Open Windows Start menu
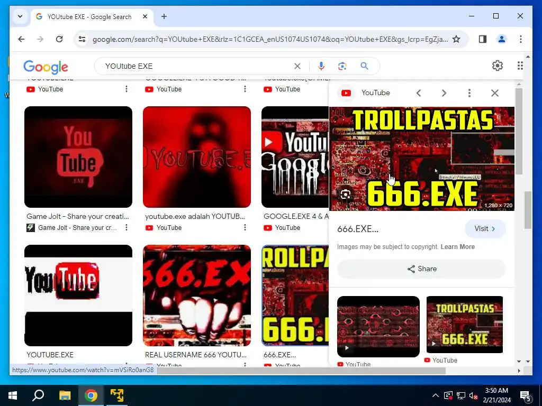Viewport: 542px width, 406px height. click(x=13, y=395)
